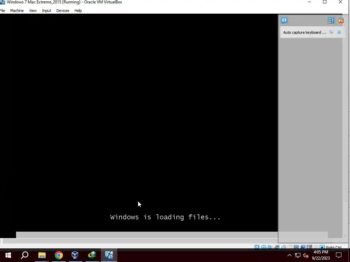Click the Right Ctrl host key label
The image size is (350, 262).
[333, 247]
